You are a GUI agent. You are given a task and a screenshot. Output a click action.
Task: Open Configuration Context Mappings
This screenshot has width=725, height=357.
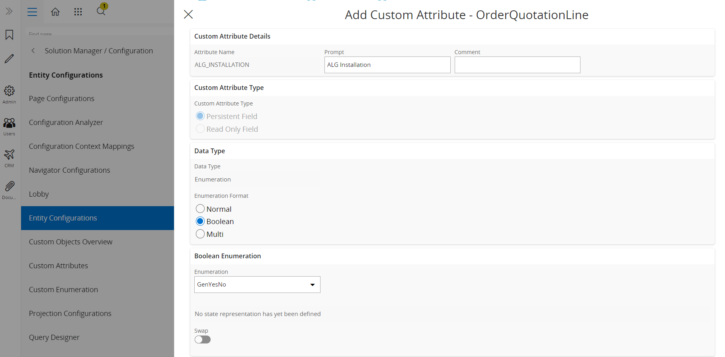(98, 146)
